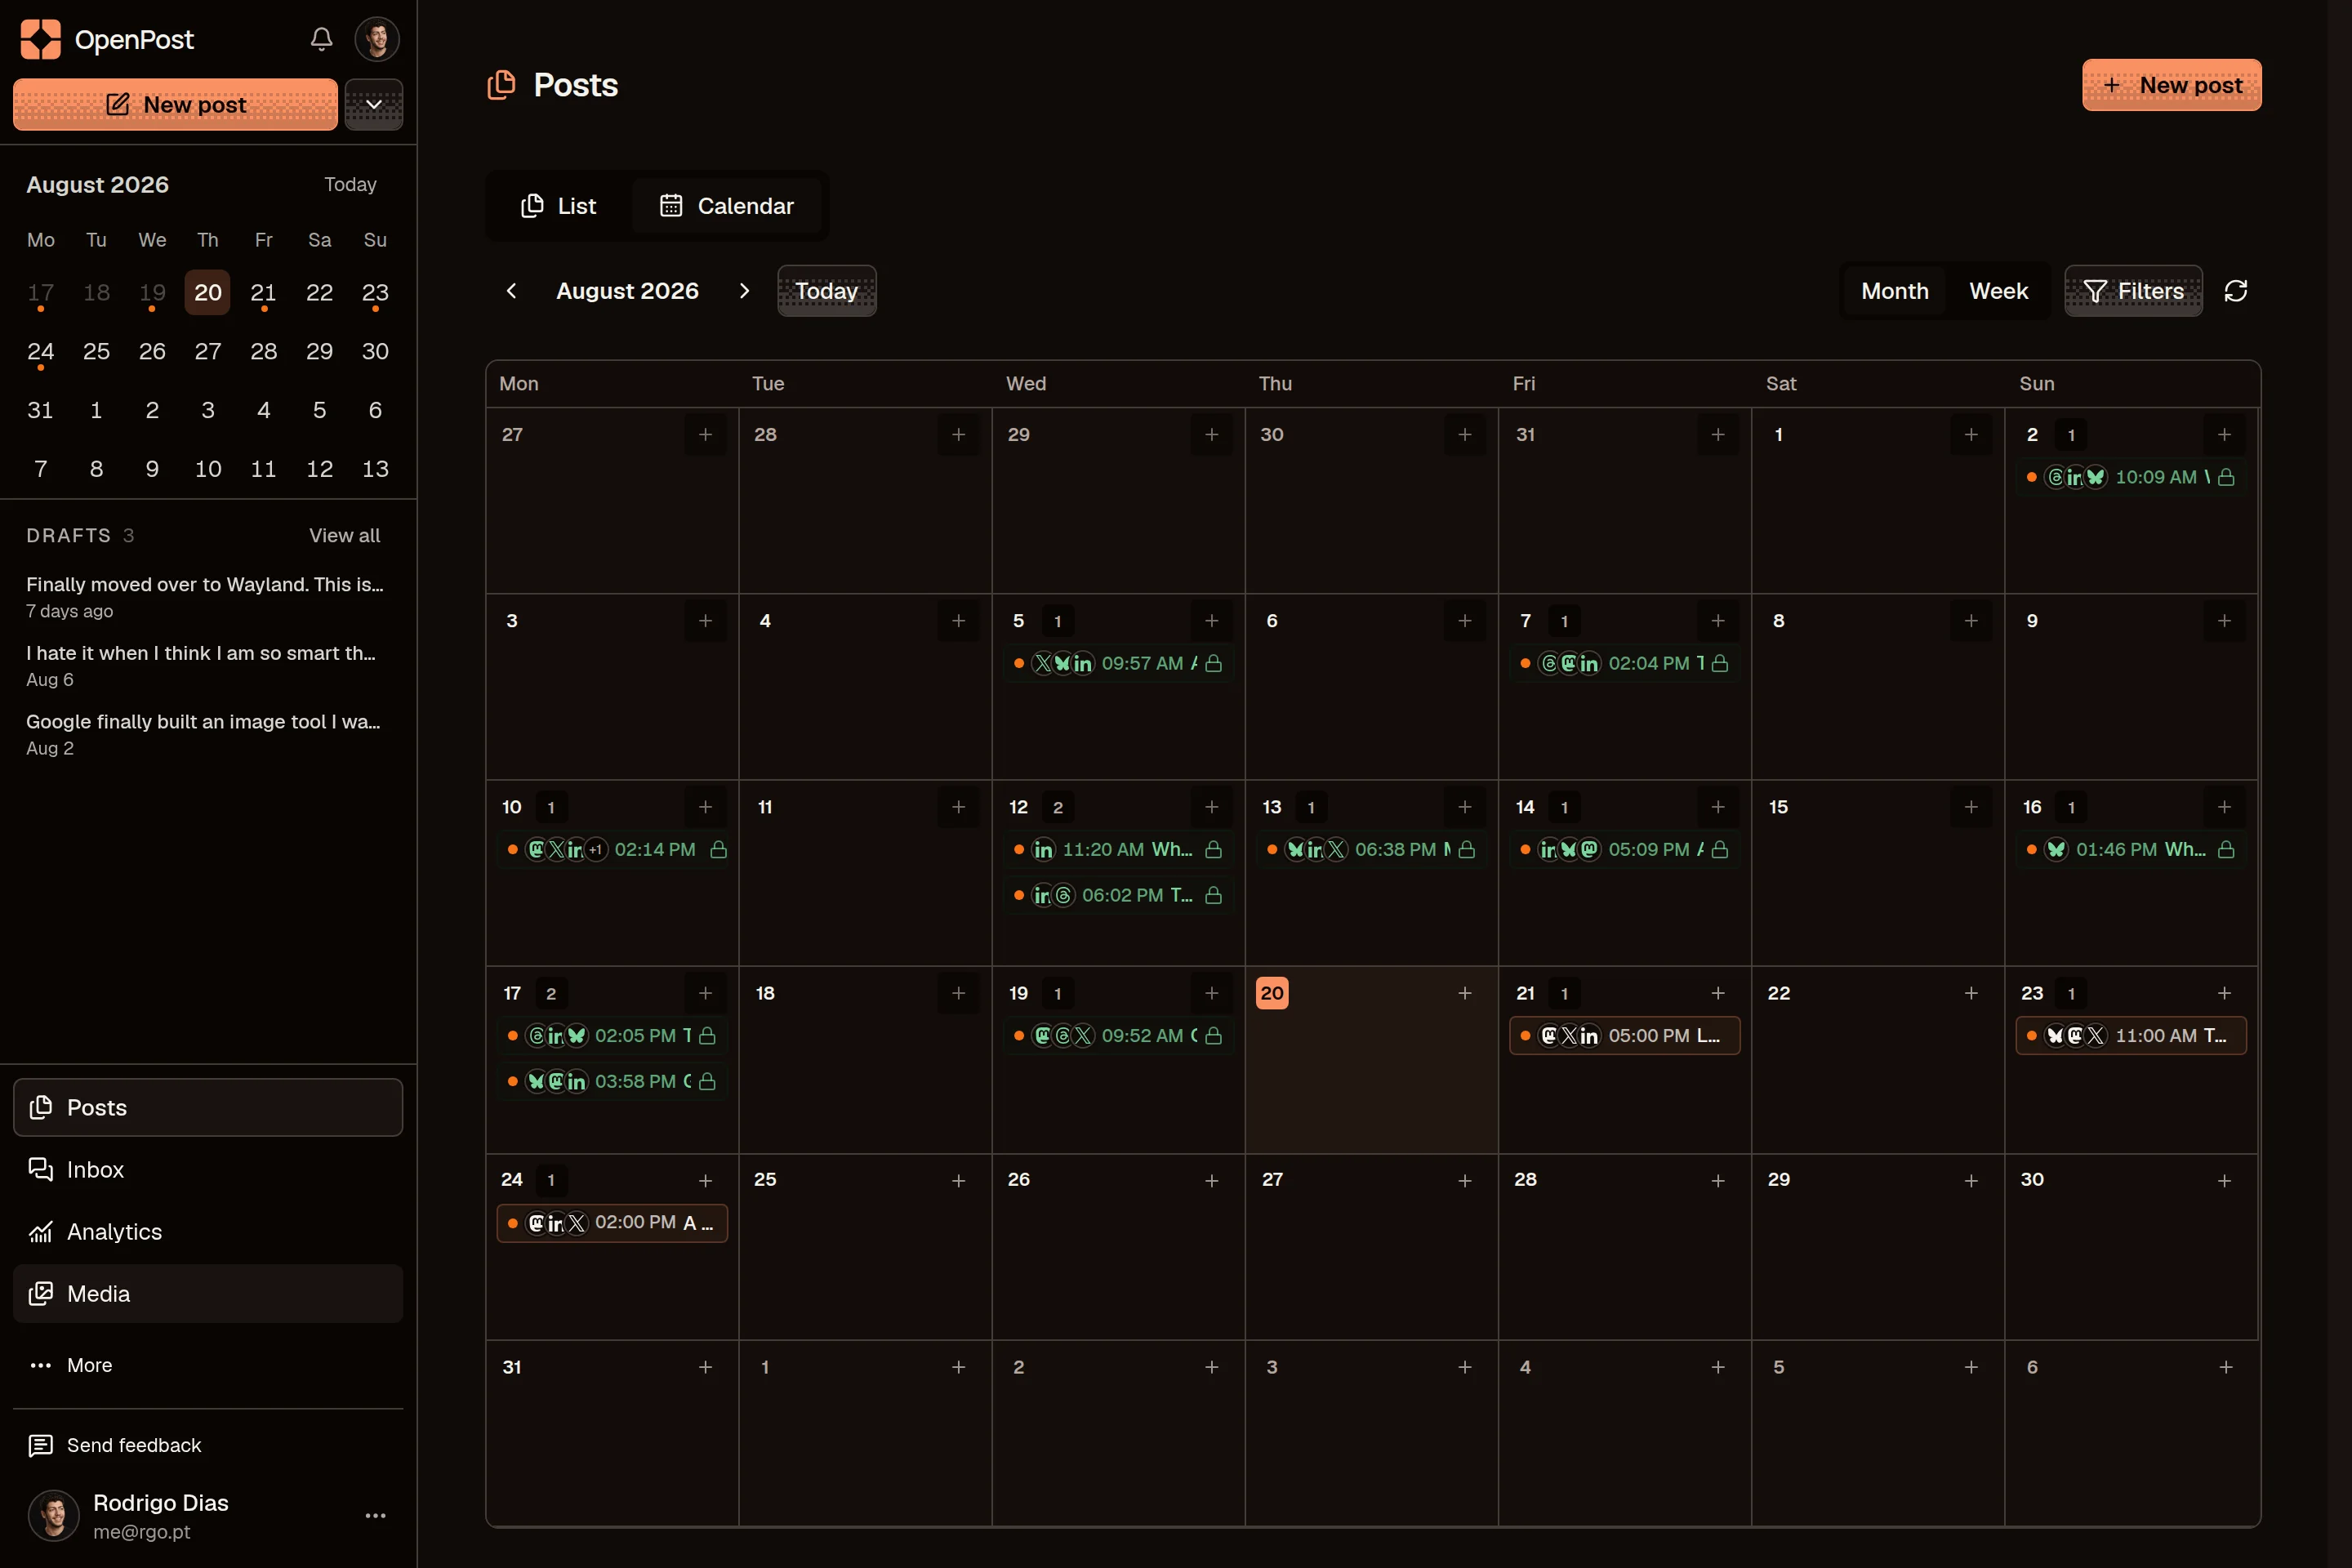Open the 06:02 PM post on August 12
Viewport: 2352px width, 1568px height.
tap(1118, 895)
